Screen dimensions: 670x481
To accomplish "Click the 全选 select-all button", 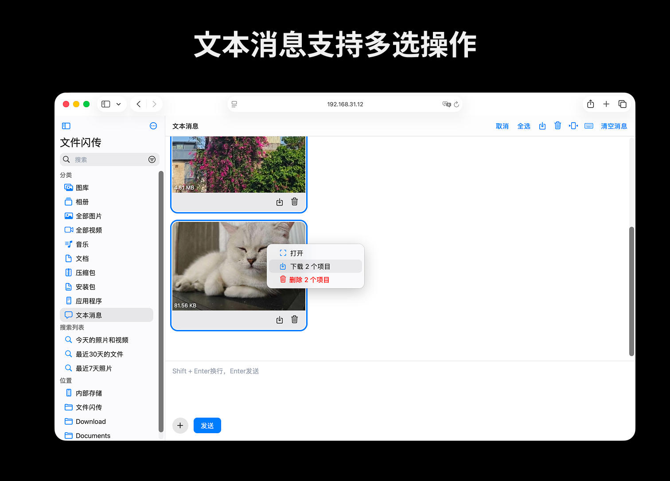I will tap(524, 126).
